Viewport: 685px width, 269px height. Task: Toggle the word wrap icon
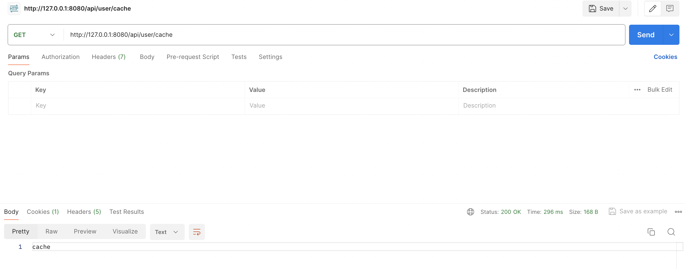click(x=197, y=232)
